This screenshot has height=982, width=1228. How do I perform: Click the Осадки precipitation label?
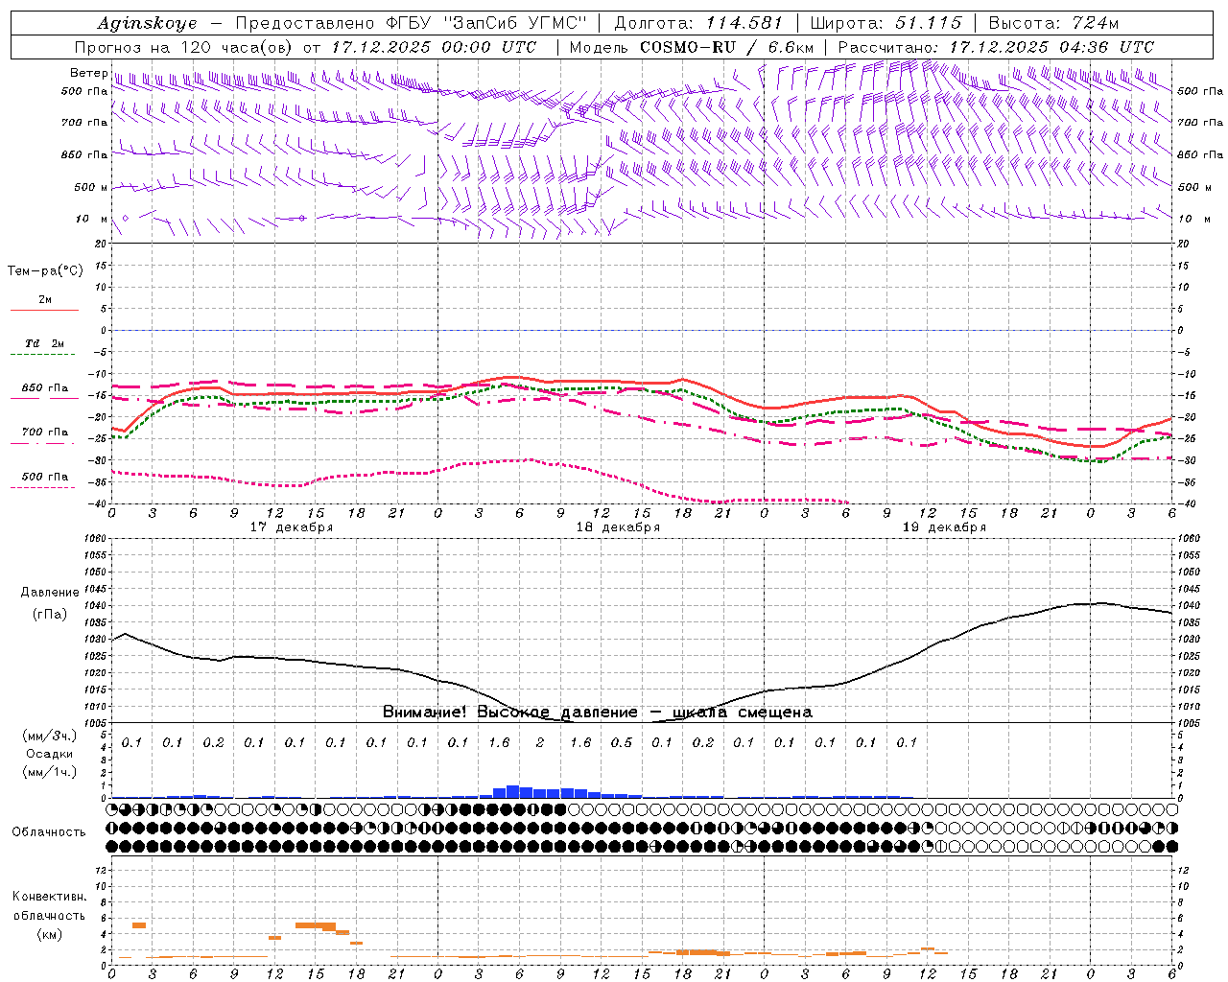(x=50, y=754)
